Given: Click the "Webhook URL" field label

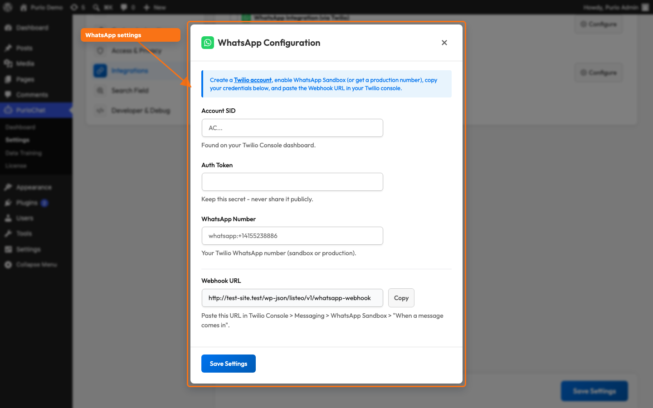Looking at the screenshot, I should pos(221,281).
